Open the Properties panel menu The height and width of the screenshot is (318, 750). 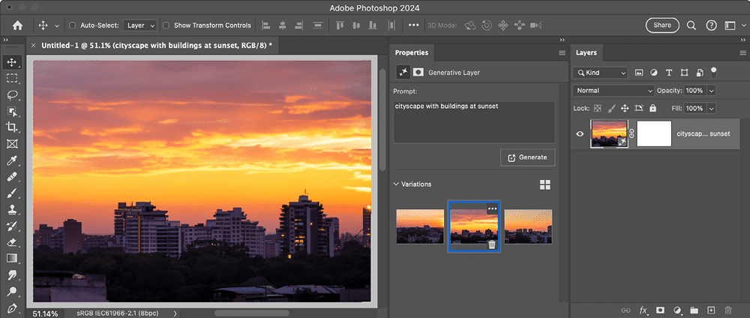pyautogui.click(x=562, y=53)
